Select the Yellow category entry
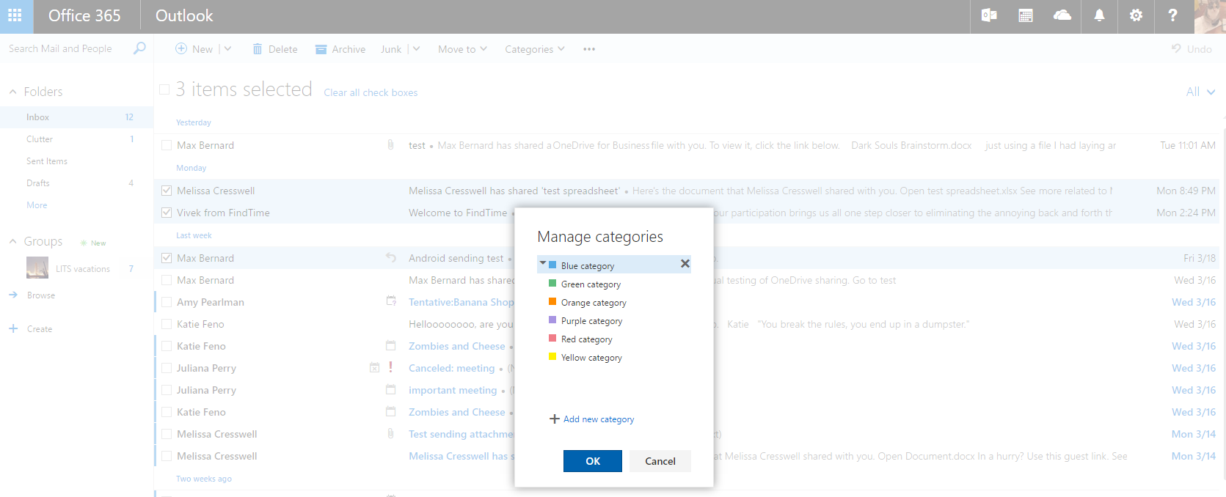Viewport: 1226px width, 497px height. tap(614, 358)
